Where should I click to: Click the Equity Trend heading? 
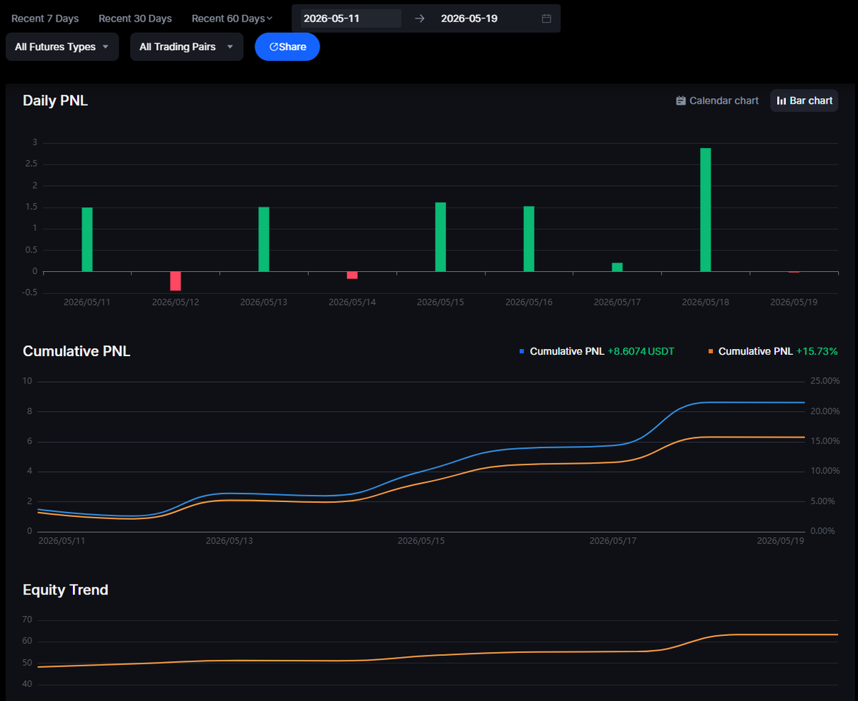(x=66, y=590)
